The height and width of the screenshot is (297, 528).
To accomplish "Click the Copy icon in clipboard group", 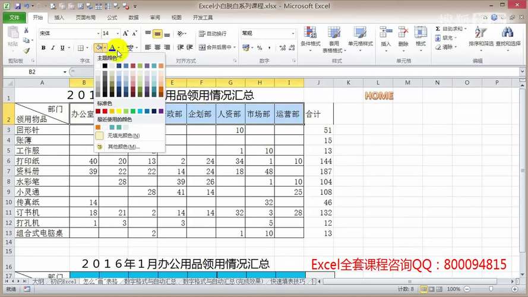I will coord(26,40).
